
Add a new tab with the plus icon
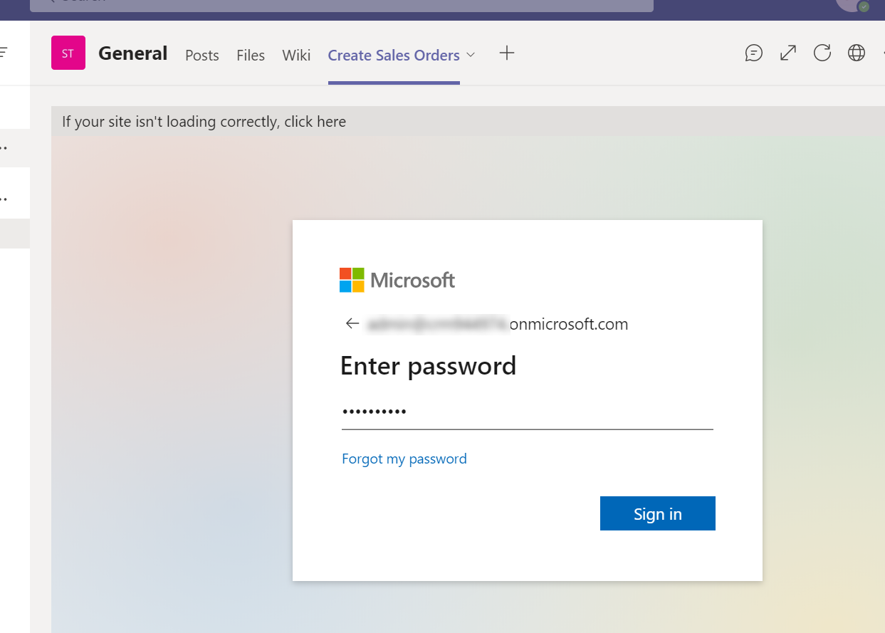tap(506, 53)
